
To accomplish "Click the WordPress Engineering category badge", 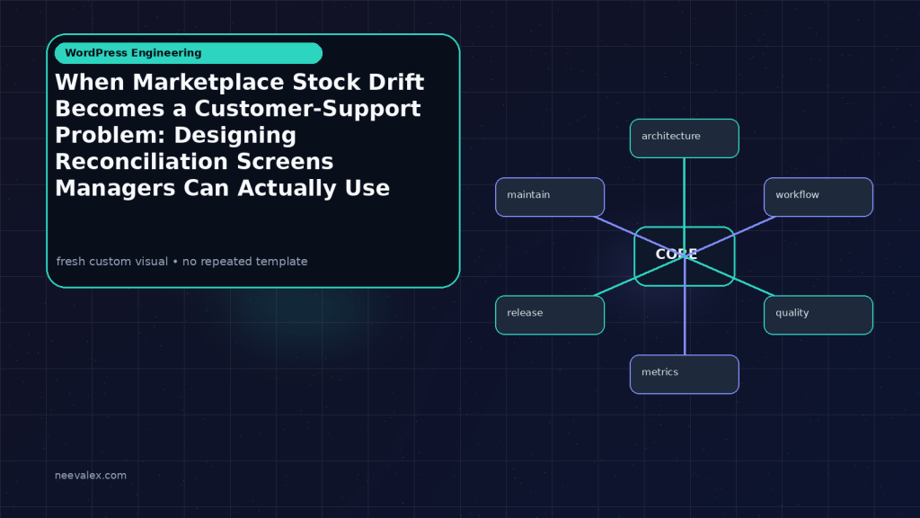I will pos(189,53).
